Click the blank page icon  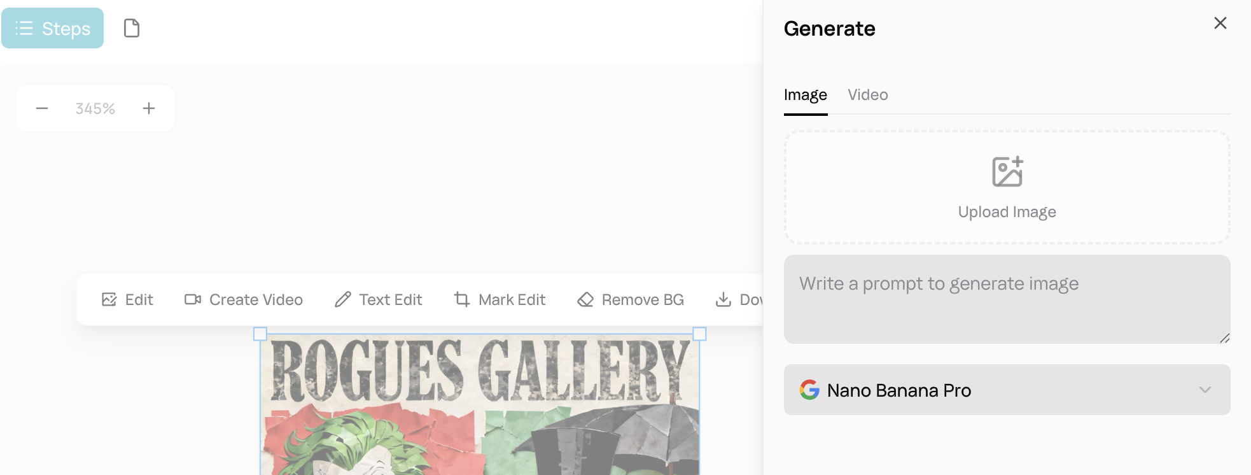[132, 29]
